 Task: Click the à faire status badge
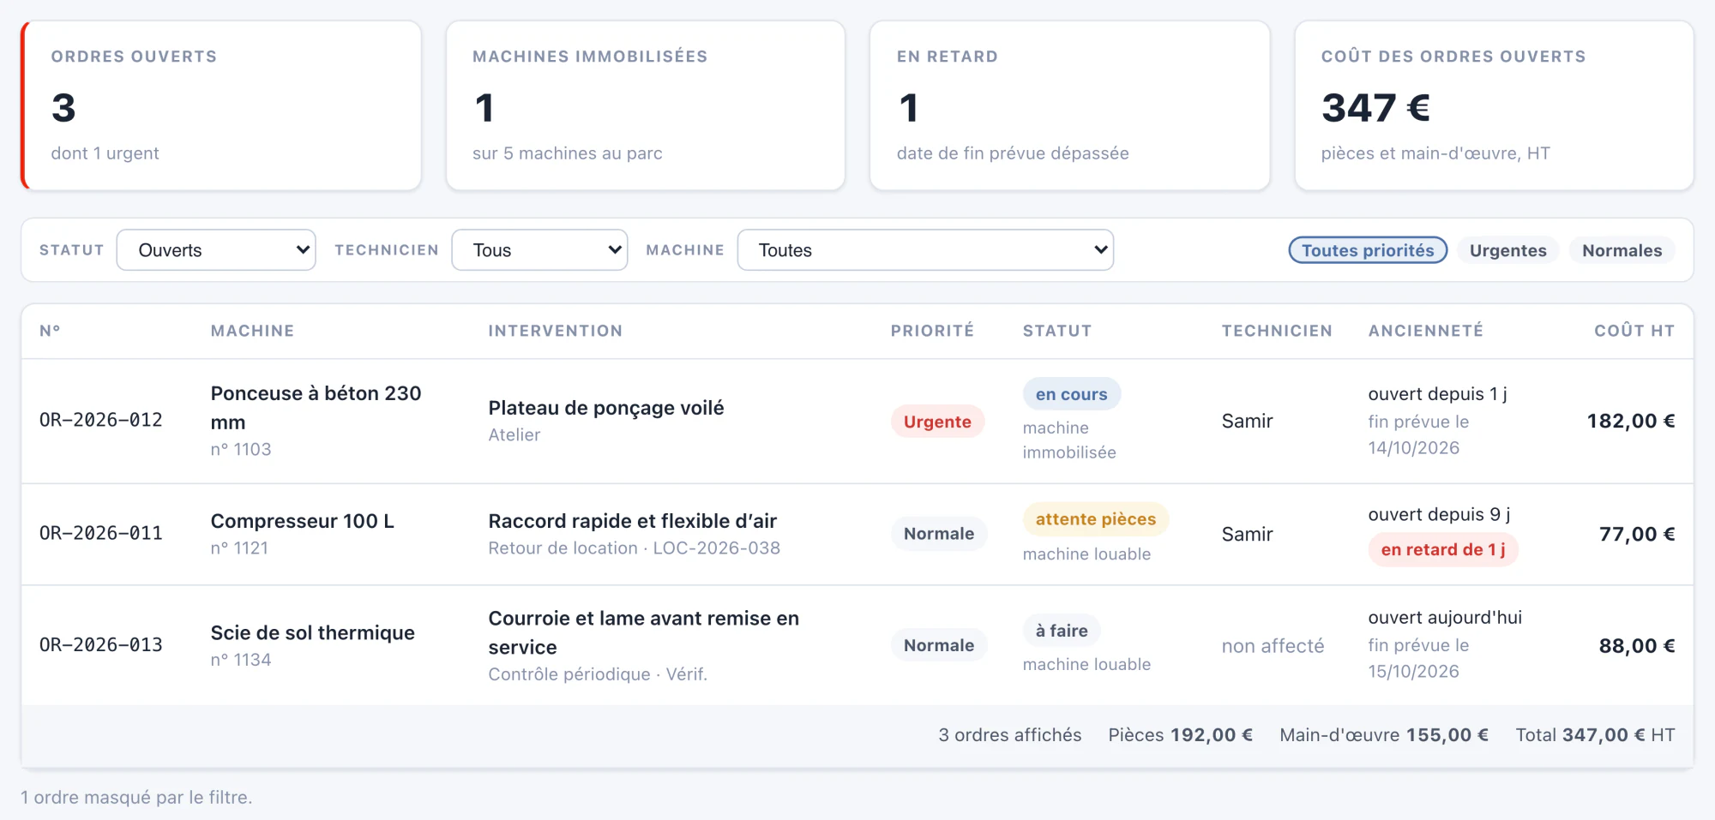click(x=1062, y=631)
